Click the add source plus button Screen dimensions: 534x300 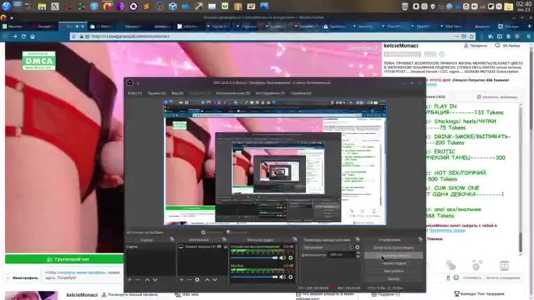181,280
